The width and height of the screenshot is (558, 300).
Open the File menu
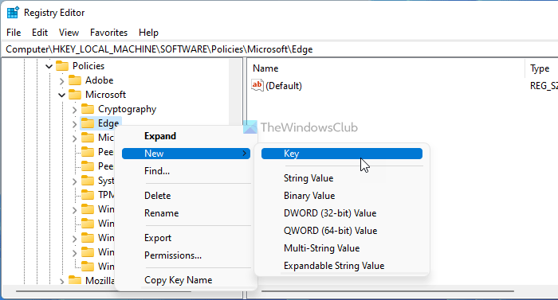pos(14,33)
